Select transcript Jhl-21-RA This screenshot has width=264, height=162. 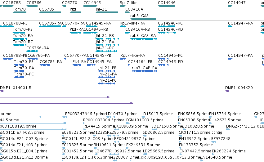pyautogui.click(x=107, y=45)
